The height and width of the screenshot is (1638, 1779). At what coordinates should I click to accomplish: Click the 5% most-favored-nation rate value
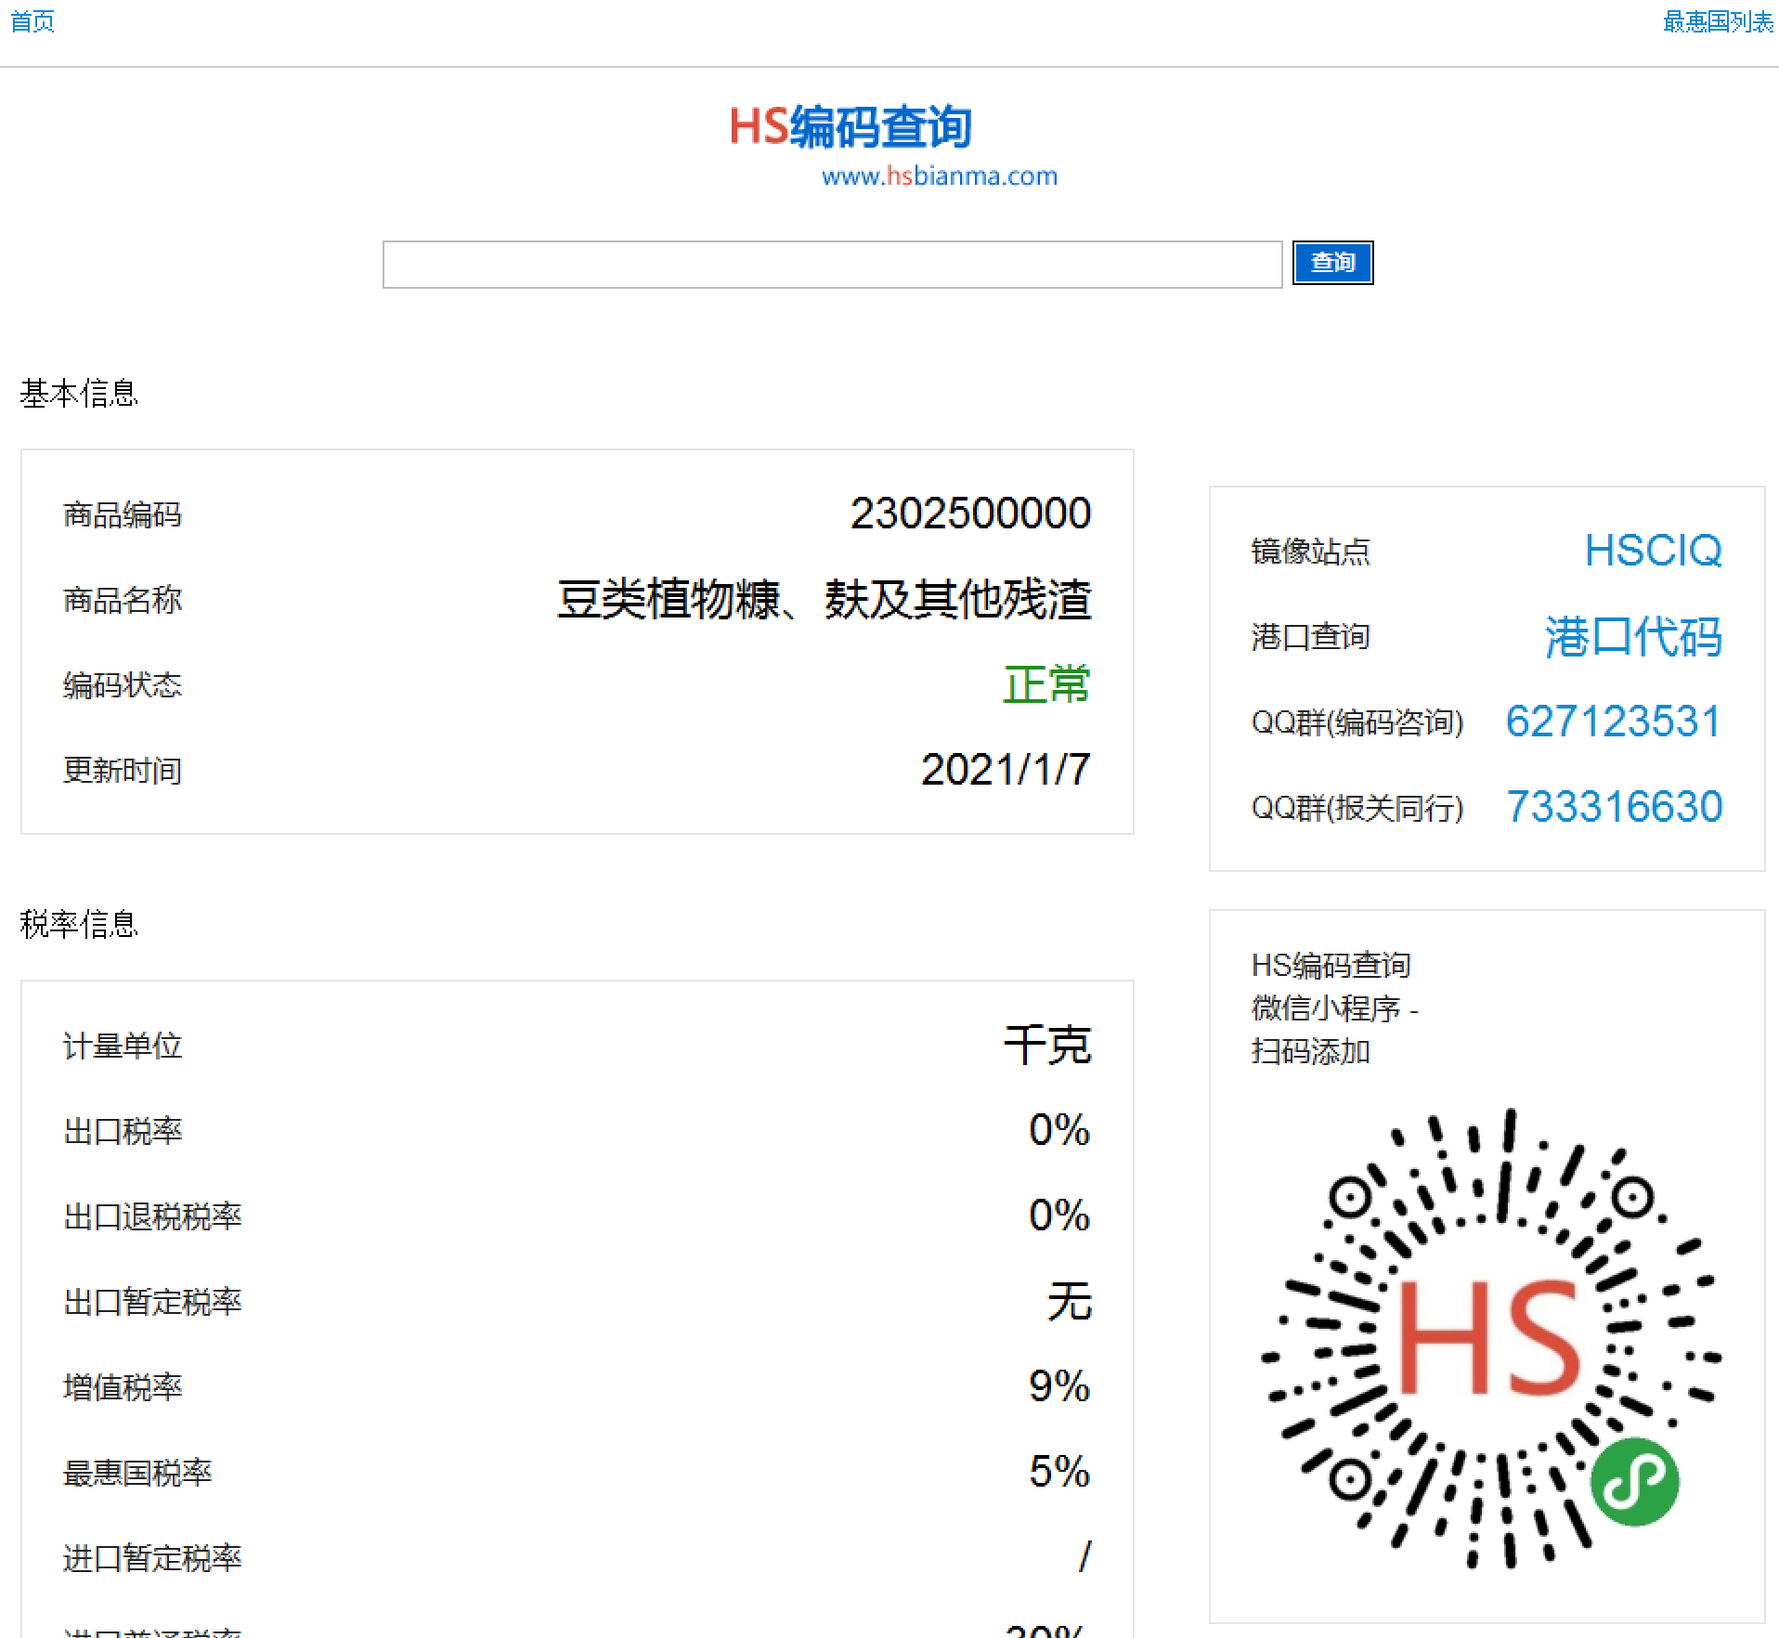[x=1058, y=1472]
